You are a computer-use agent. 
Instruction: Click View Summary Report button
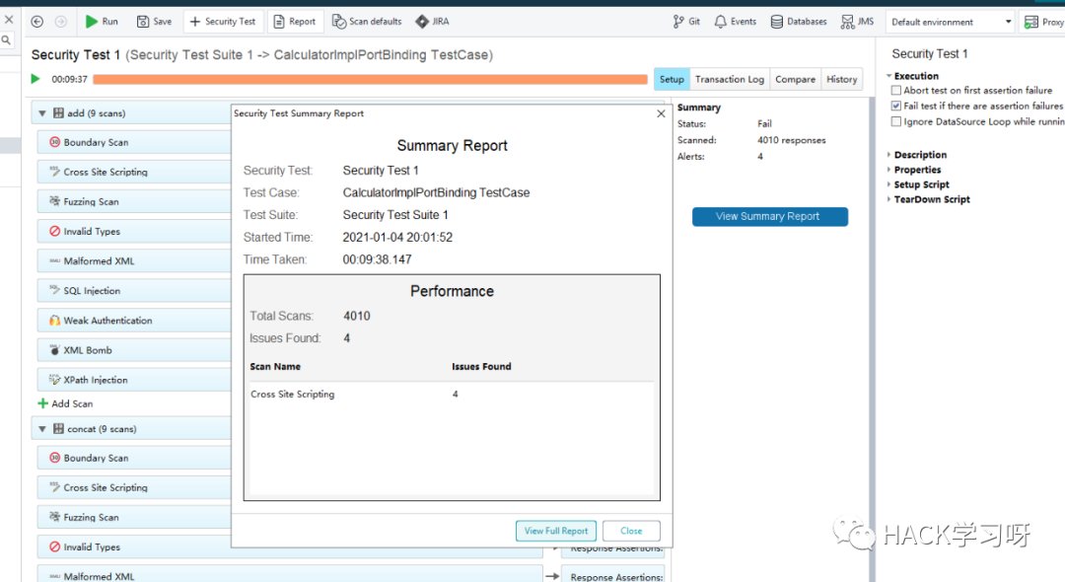769,217
